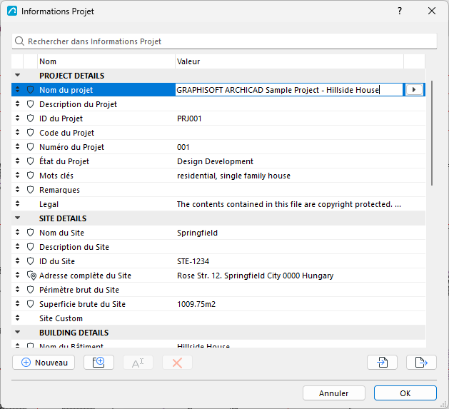Click the shield icon beside ID du Site
Viewport: 449px width, 409px height.
coord(31,261)
